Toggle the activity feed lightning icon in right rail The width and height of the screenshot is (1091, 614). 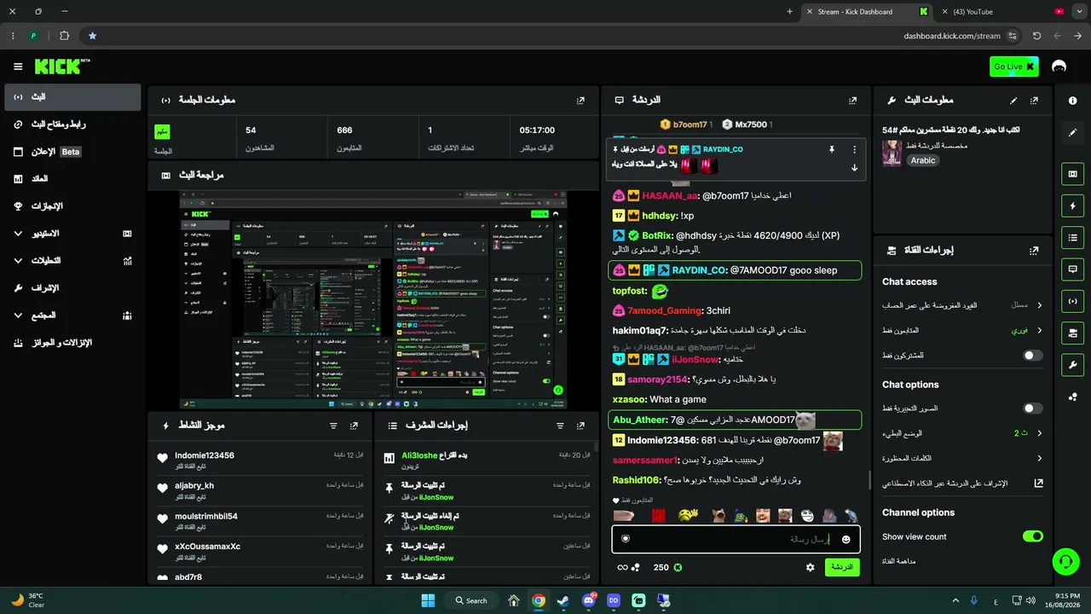click(1072, 206)
